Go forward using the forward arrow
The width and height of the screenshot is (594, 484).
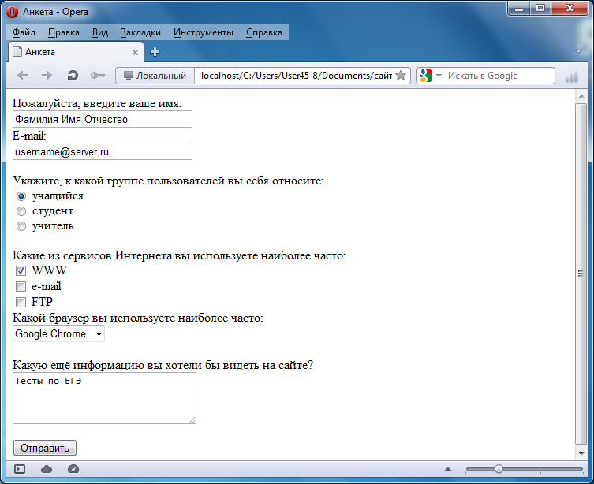[47, 76]
